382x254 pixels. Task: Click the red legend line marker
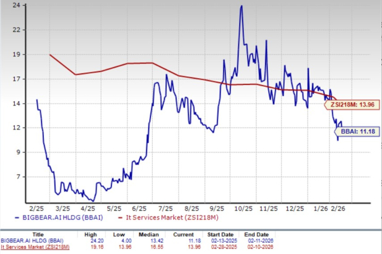tap(113, 218)
